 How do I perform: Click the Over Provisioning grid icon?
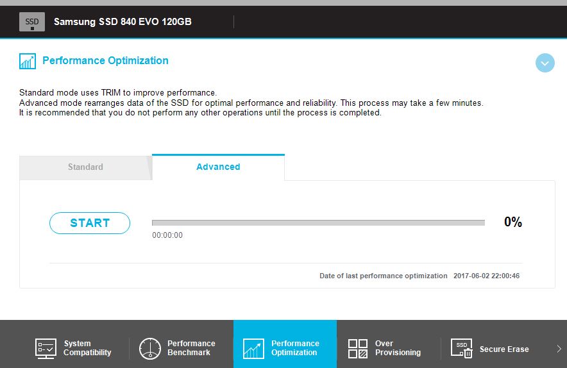point(358,349)
